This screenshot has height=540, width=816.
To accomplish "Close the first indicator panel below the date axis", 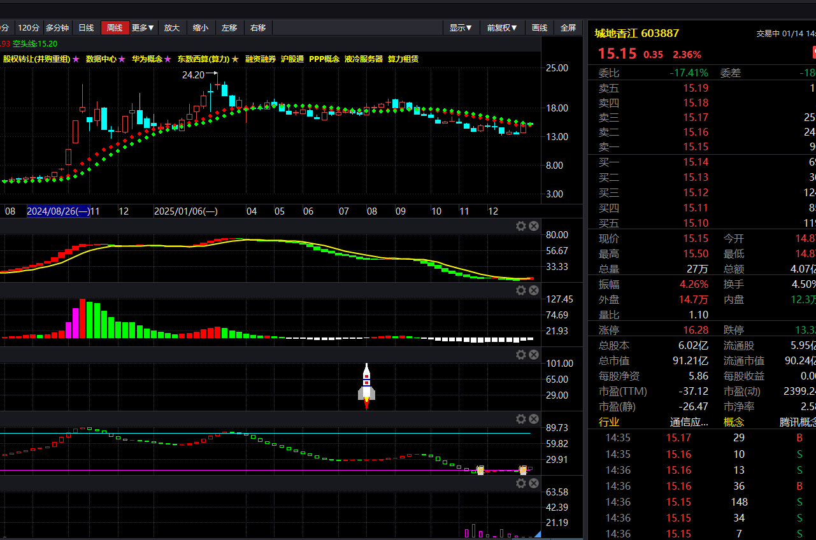I will point(534,226).
